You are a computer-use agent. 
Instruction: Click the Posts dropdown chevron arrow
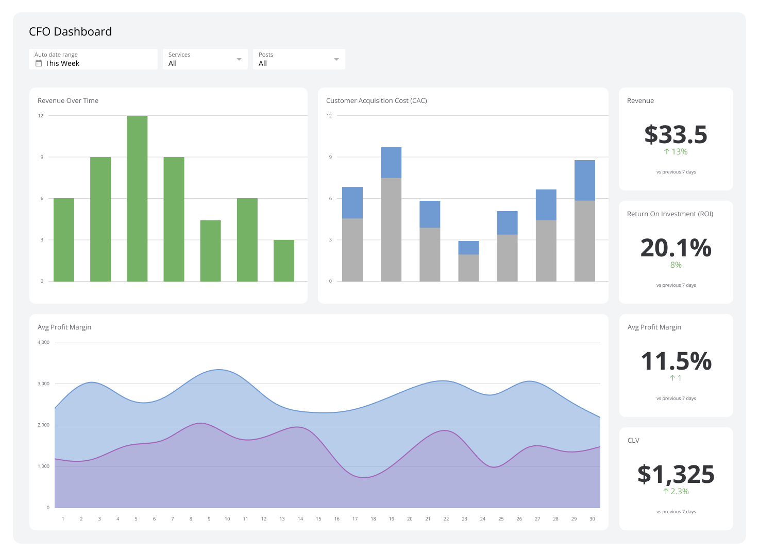[336, 59]
